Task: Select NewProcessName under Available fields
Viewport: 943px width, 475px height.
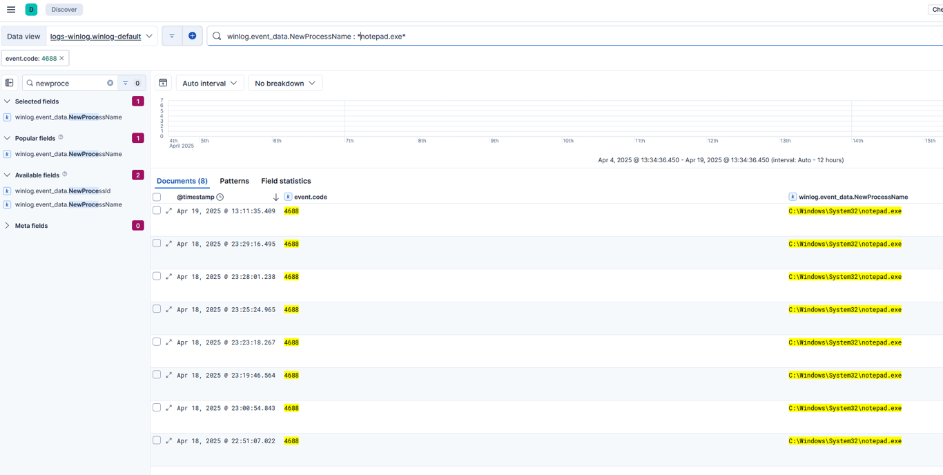Action: (x=68, y=204)
